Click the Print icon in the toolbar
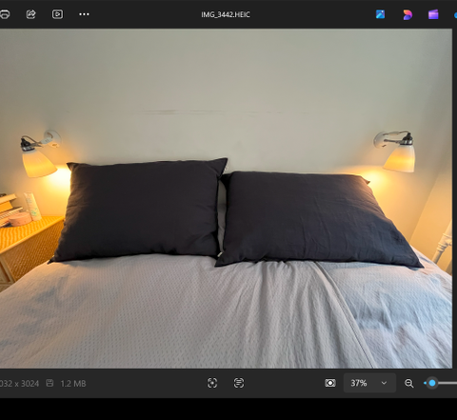 (x=5, y=14)
